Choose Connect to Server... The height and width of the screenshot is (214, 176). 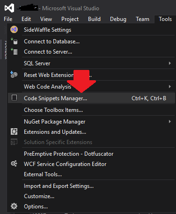(x=91, y=52)
